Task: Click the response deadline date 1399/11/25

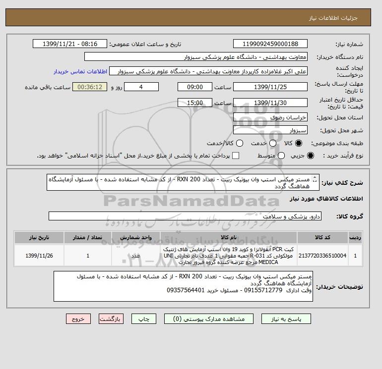Action: pos(270,87)
